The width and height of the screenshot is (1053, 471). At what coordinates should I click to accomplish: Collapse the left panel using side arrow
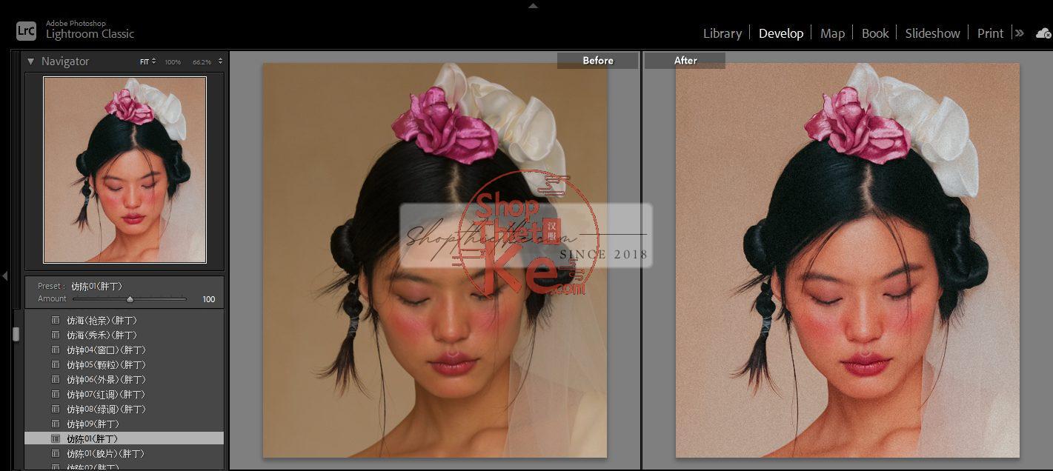4,275
